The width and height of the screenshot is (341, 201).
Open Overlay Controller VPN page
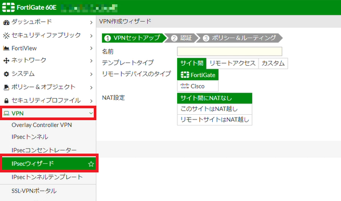click(x=41, y=125)
